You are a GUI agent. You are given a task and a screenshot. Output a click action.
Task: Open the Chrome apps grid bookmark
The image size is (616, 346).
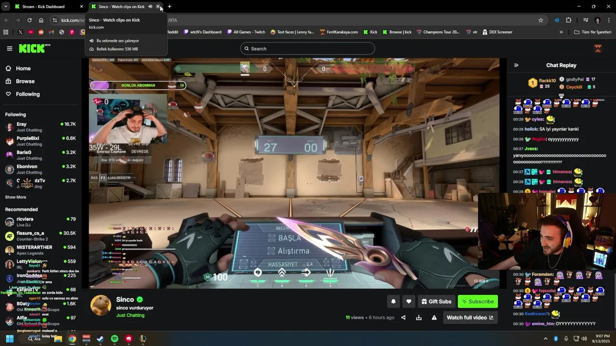[6, 32]
